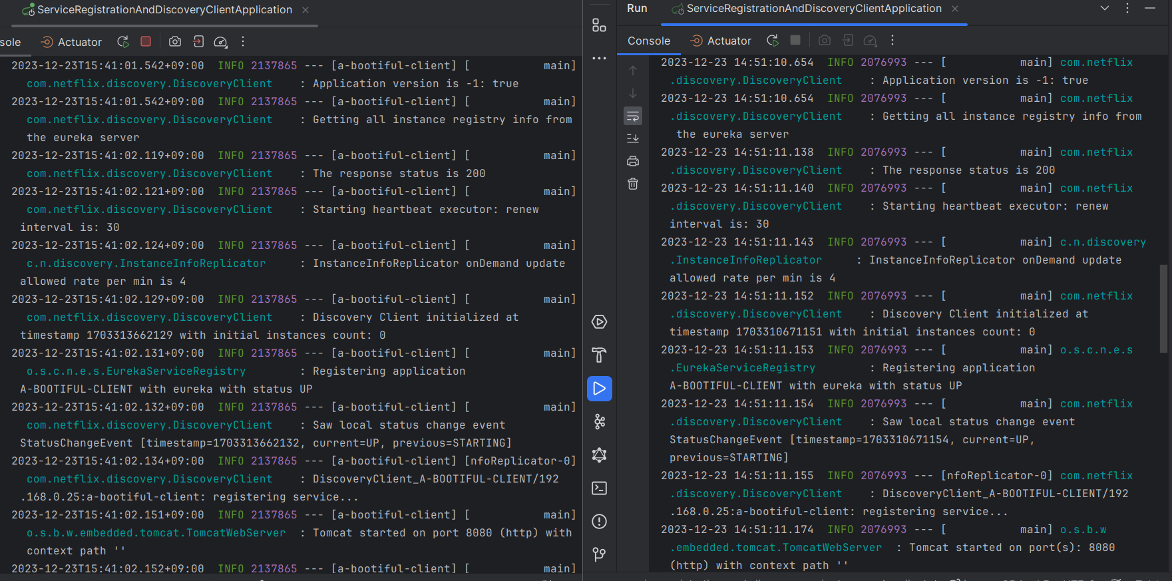
Task: Open the more-actions kebab in the left panel toolbar
Action: point(243,42)
